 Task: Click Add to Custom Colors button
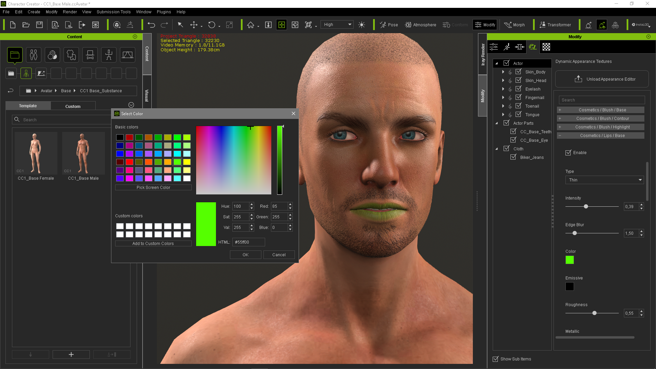[x=153, y=243]
